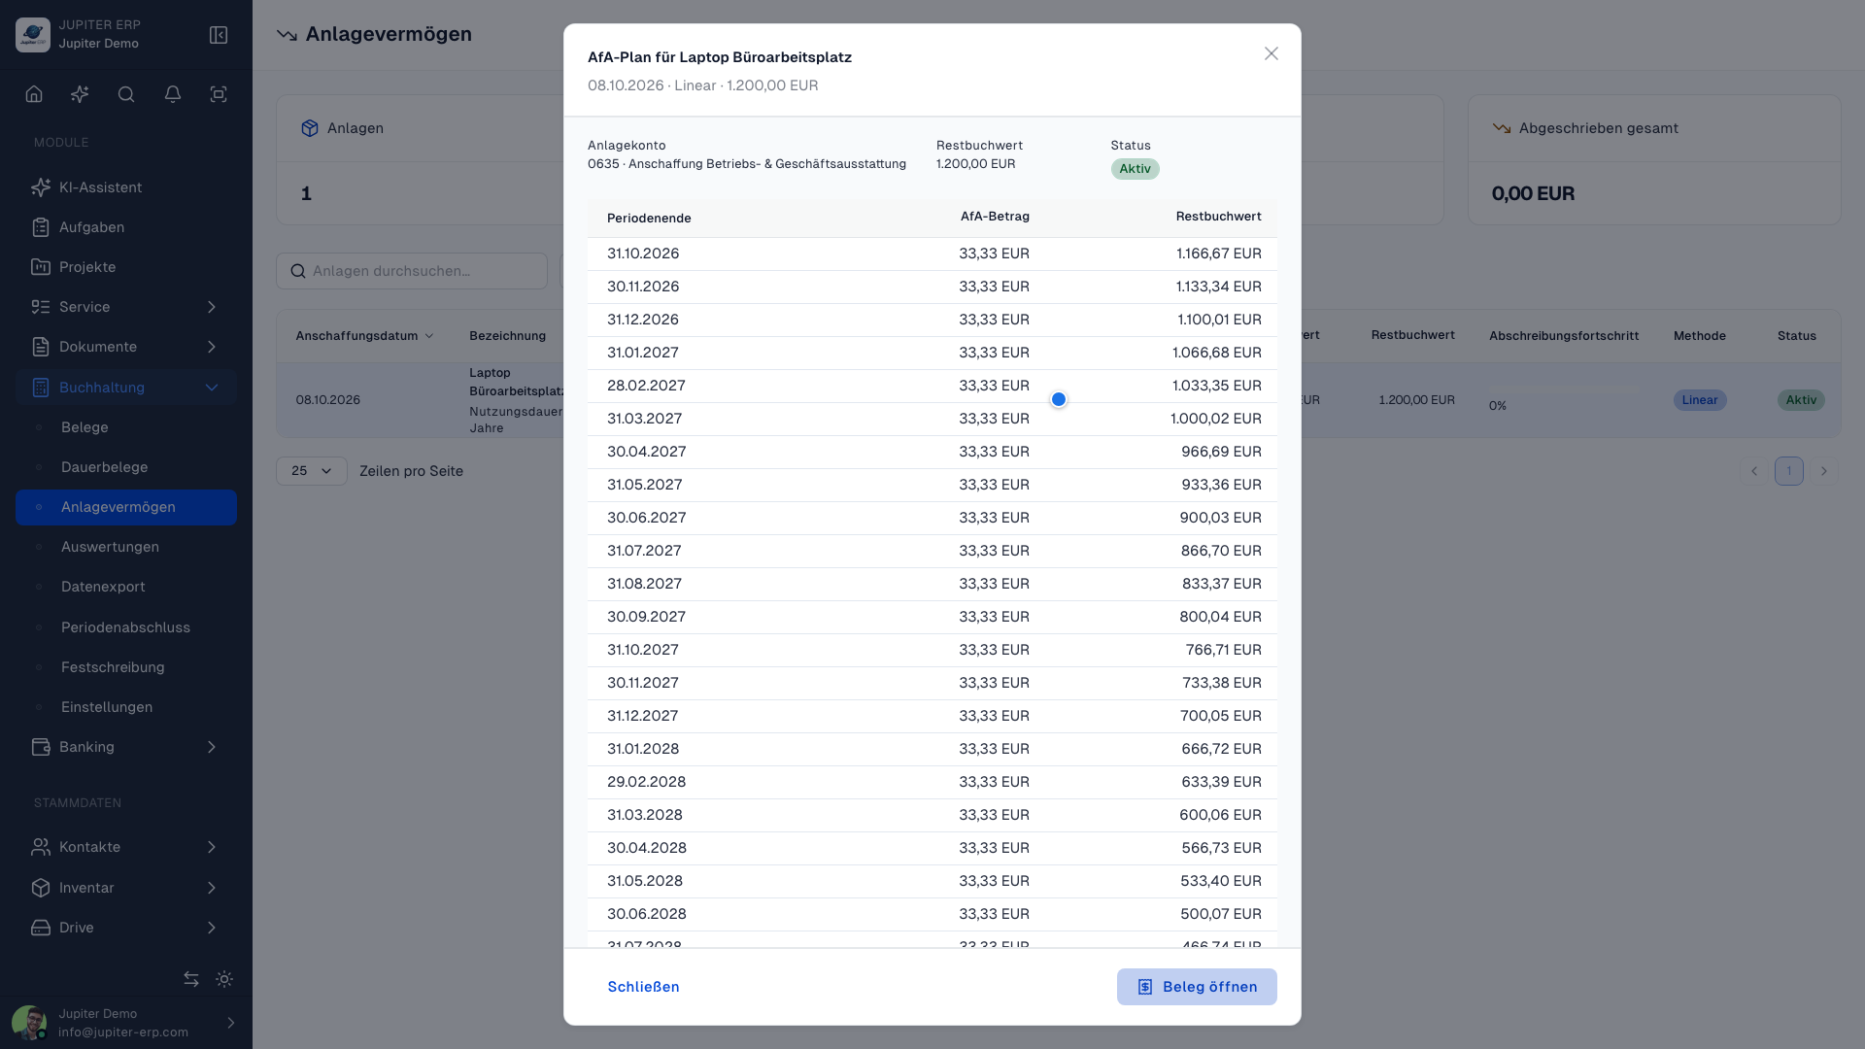The height and width of the screenshot is (1049, 1865).
Task: Click the Anlagen durchsuchen search field
Action: [x=412, y=271]
